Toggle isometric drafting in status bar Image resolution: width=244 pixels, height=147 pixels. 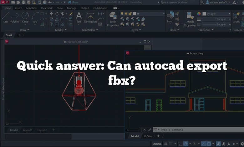[x=195, y=144]
